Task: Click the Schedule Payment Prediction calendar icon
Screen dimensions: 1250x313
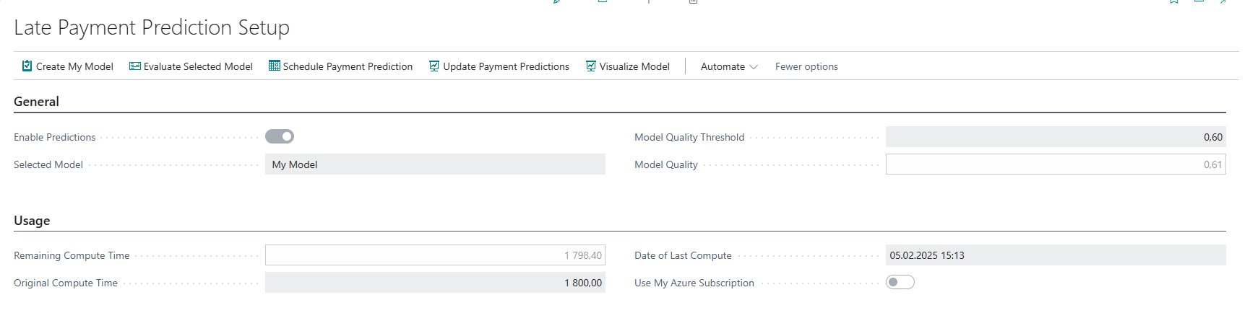Action: point(275,66)
